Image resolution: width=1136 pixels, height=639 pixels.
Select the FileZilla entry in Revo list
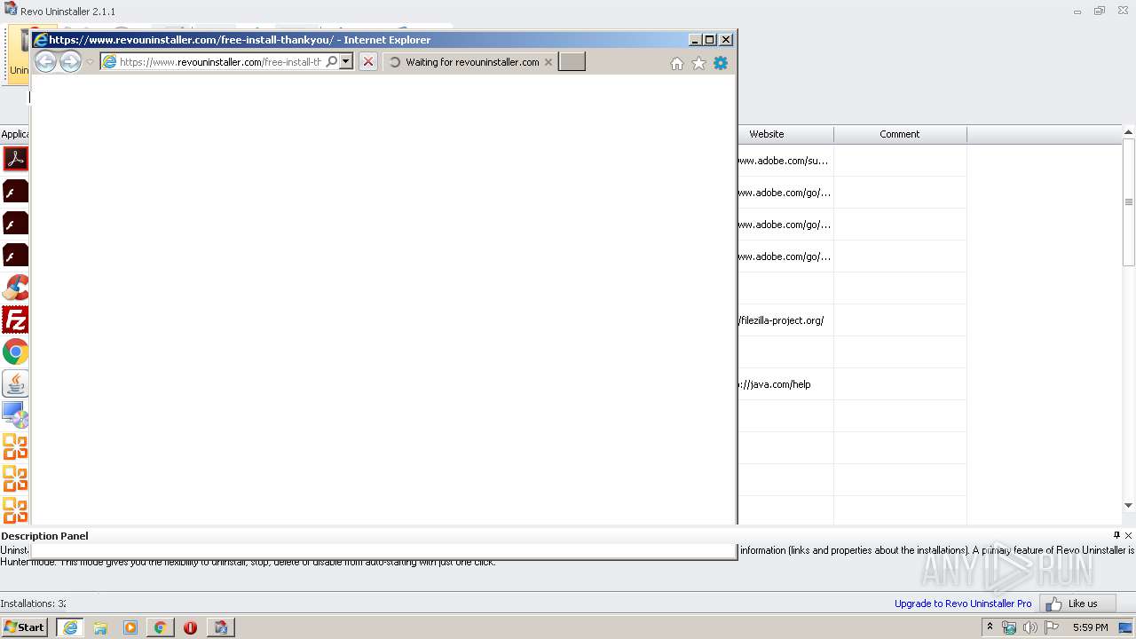(x=15, y=319)
